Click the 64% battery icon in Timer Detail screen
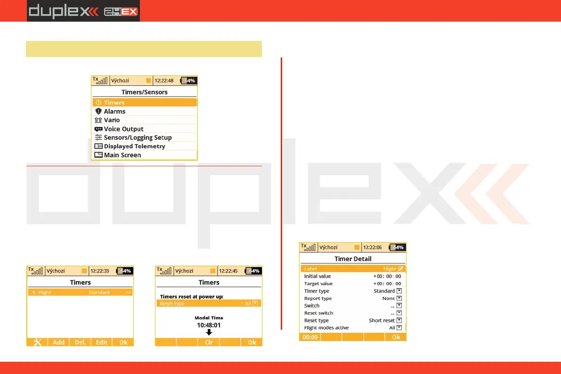Screen dimensions: 561x374 click(x=397, y=247)
